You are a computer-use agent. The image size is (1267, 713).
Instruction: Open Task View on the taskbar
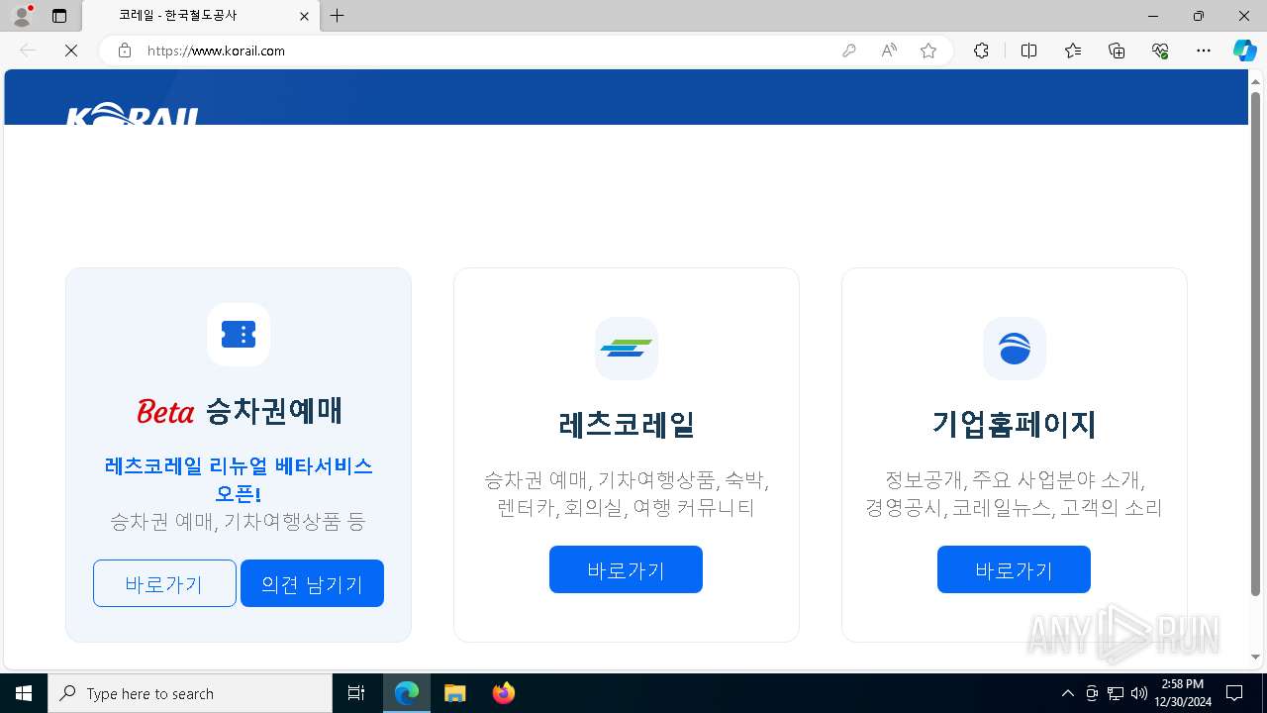click(356, 693)
